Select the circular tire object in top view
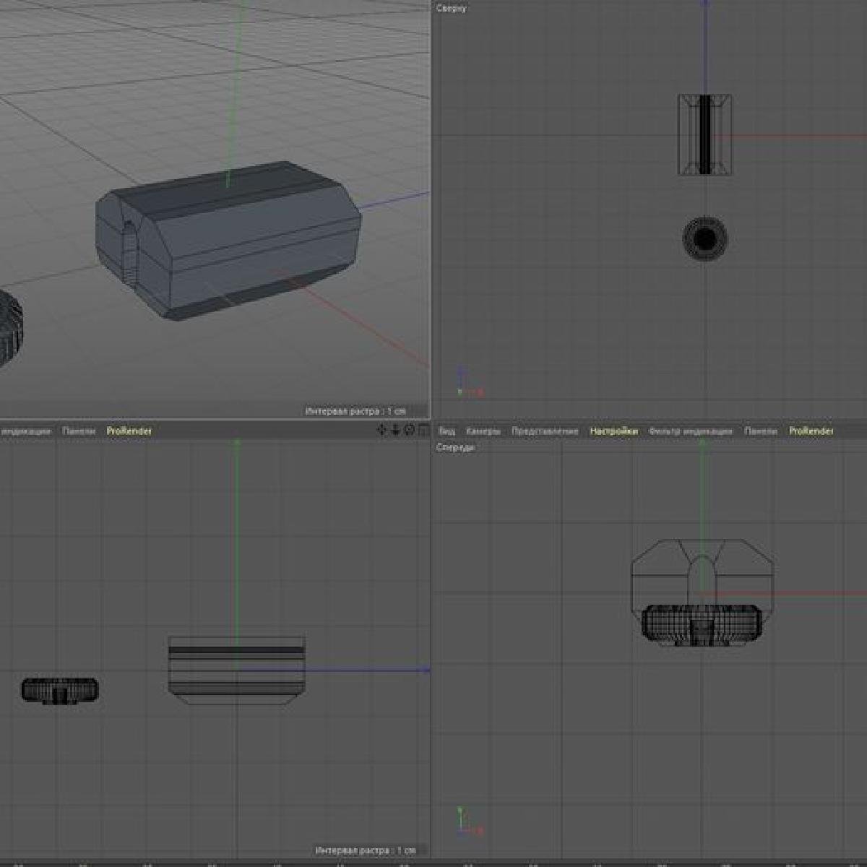The image size is (867, 867). coord(704,238)
